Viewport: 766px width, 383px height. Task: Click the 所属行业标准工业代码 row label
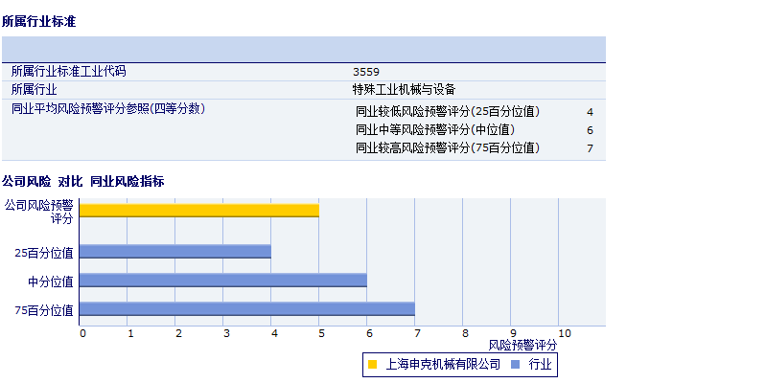pos(68,72)
